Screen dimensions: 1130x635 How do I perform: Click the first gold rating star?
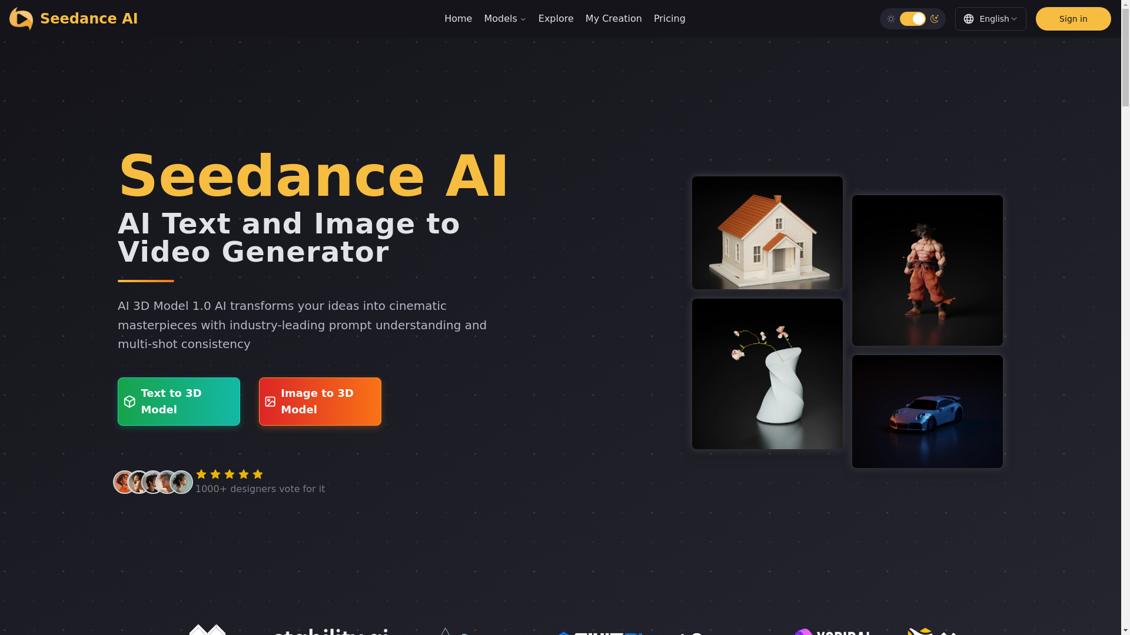coord(201,474)
